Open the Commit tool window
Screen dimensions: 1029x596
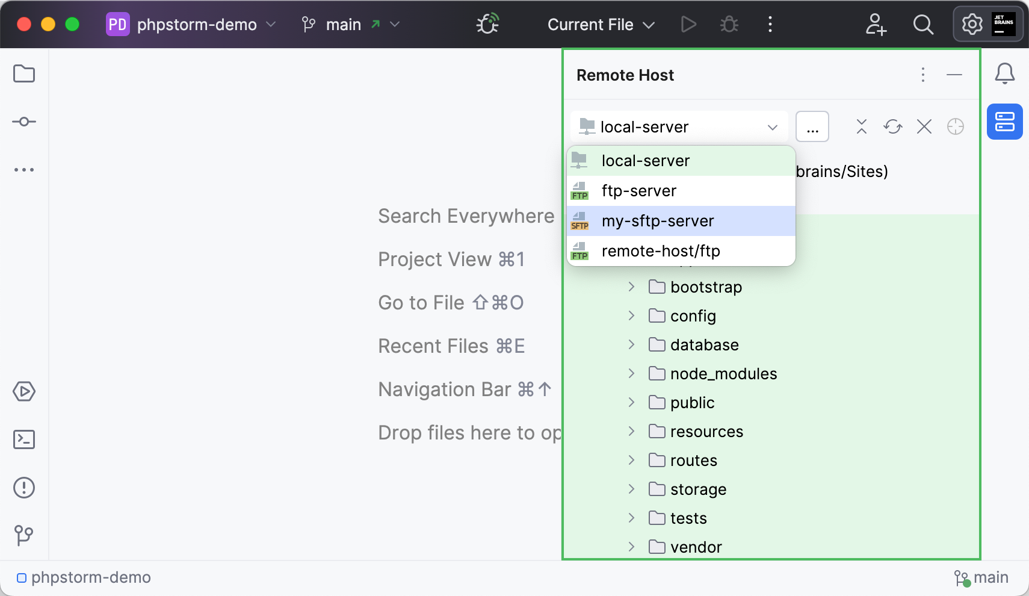23,121
